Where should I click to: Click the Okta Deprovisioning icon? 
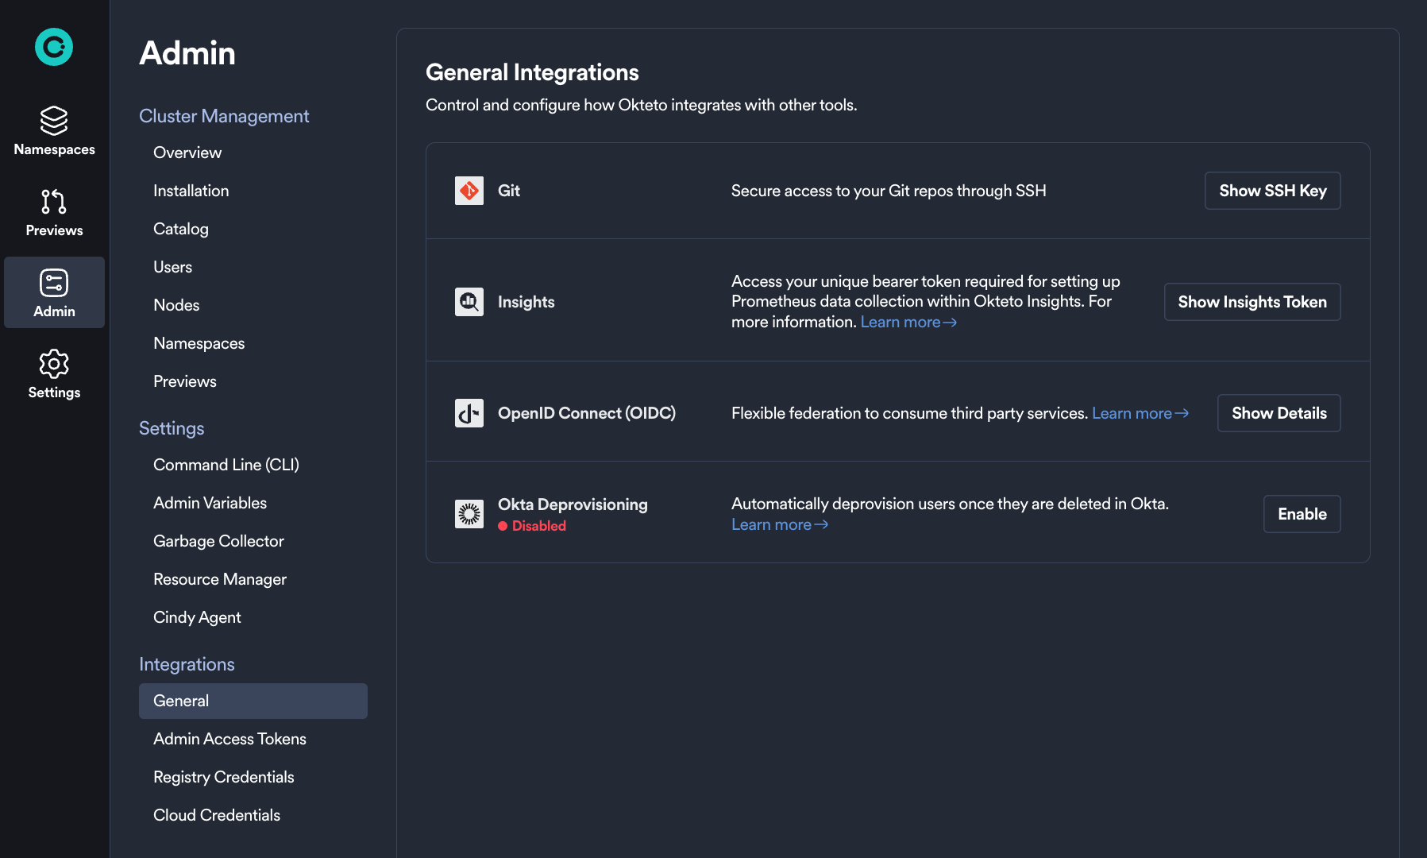[x=469, y=513]
